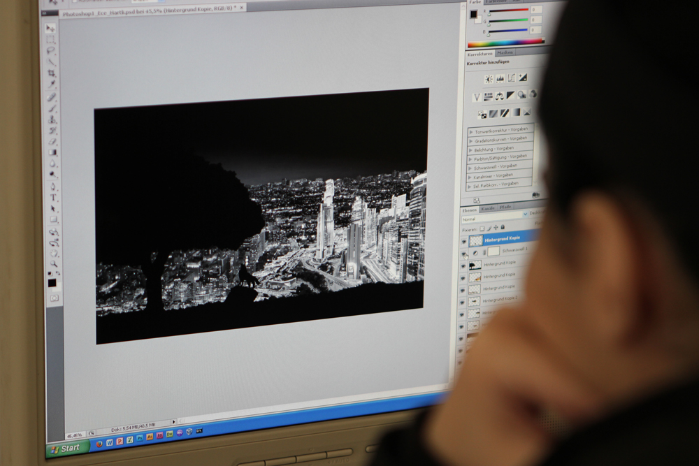Add a Black & White adjustment
This screenshot has height=466, width=699.
[510, 95]
